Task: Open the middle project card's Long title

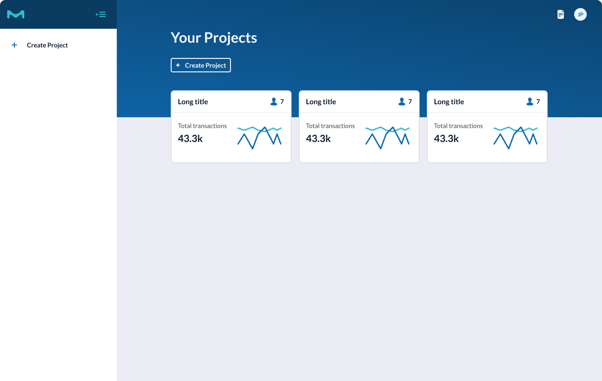Action: 321,102
